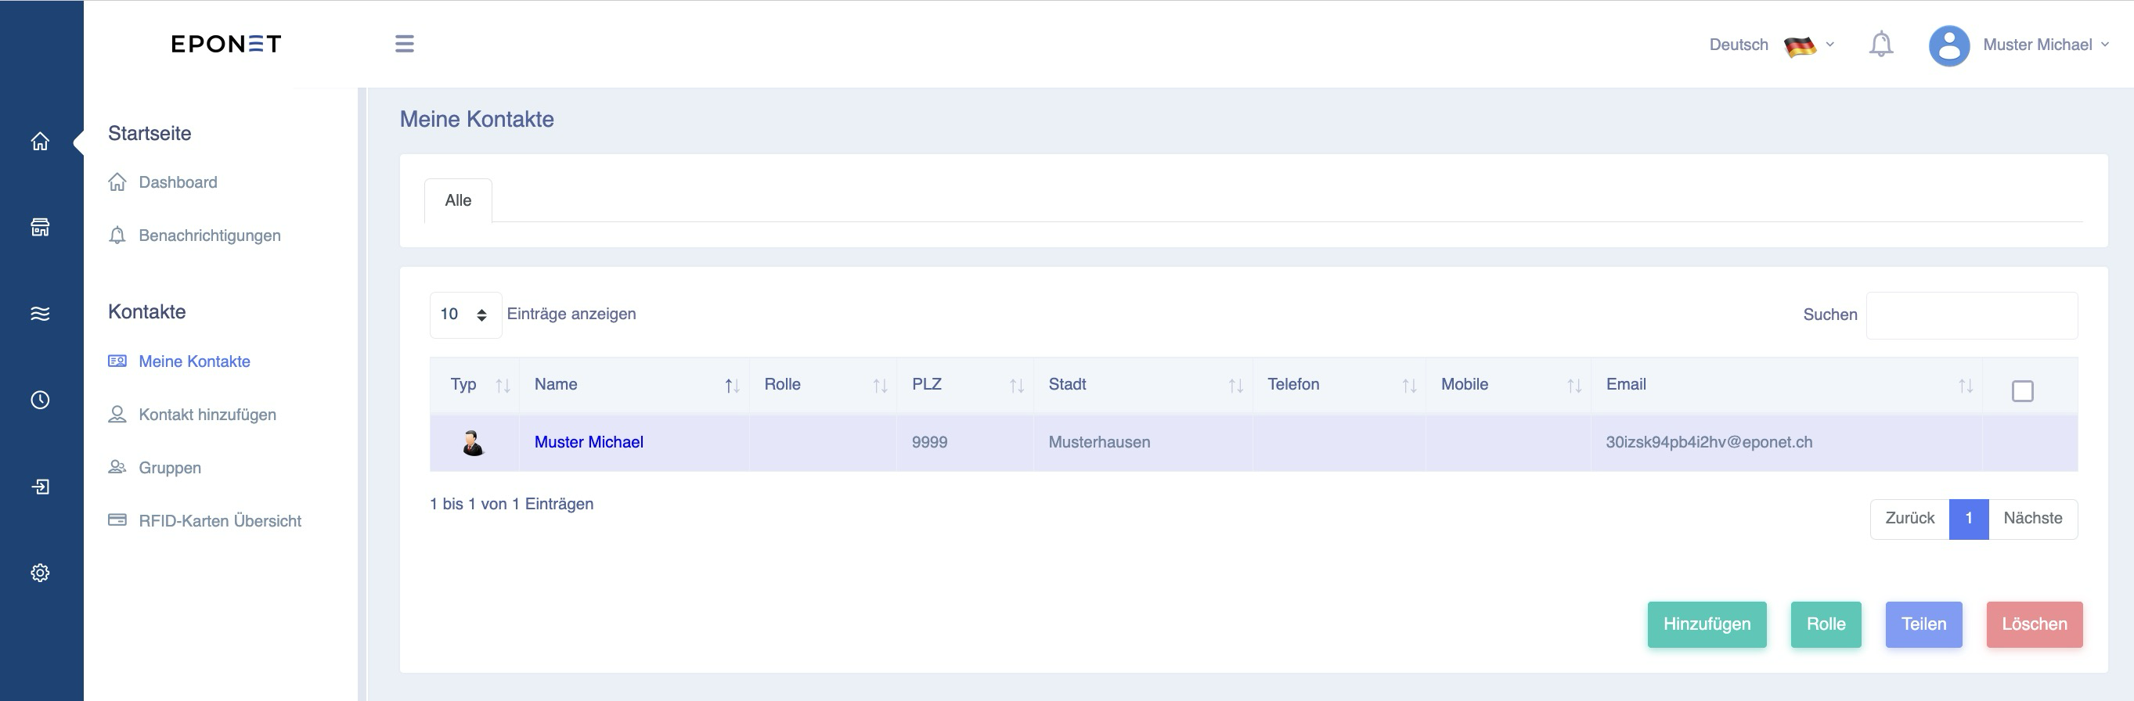
Task: Toggle the hamburger menu icon
Action: click(x=404, y=44)
